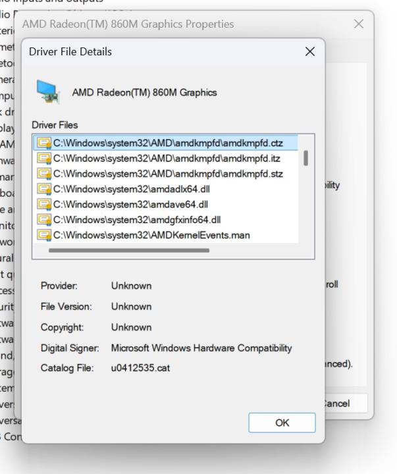Select the amdave64.dll driver file
The width and height of the screenshot is (397, 474).
(x=166, y=205)
